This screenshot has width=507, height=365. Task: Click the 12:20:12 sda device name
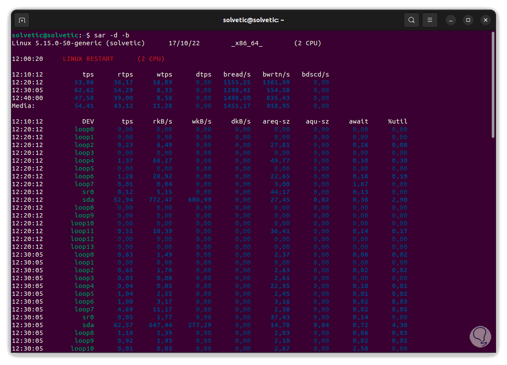pyautogui.click(x=88, y=200)
